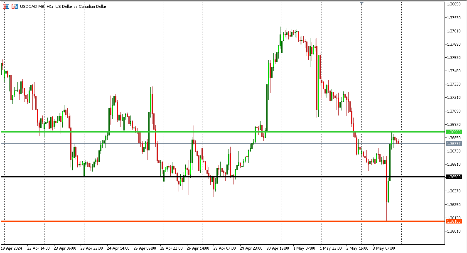
Task: Click the 25 Apr 06:00 time label
Action: click(145, 248)
